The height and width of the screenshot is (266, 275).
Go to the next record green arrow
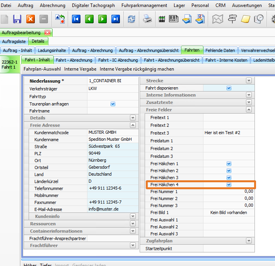click(102, 19)
